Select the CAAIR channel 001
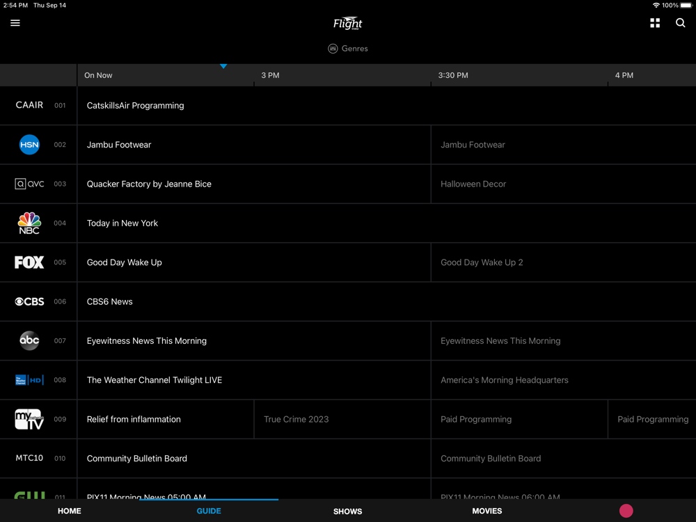This screenshot has height=522, width=696. (38, 105)
